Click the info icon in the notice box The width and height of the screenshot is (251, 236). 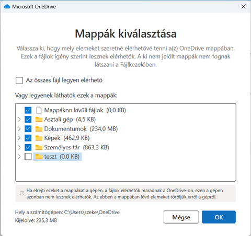pos(22,193)
